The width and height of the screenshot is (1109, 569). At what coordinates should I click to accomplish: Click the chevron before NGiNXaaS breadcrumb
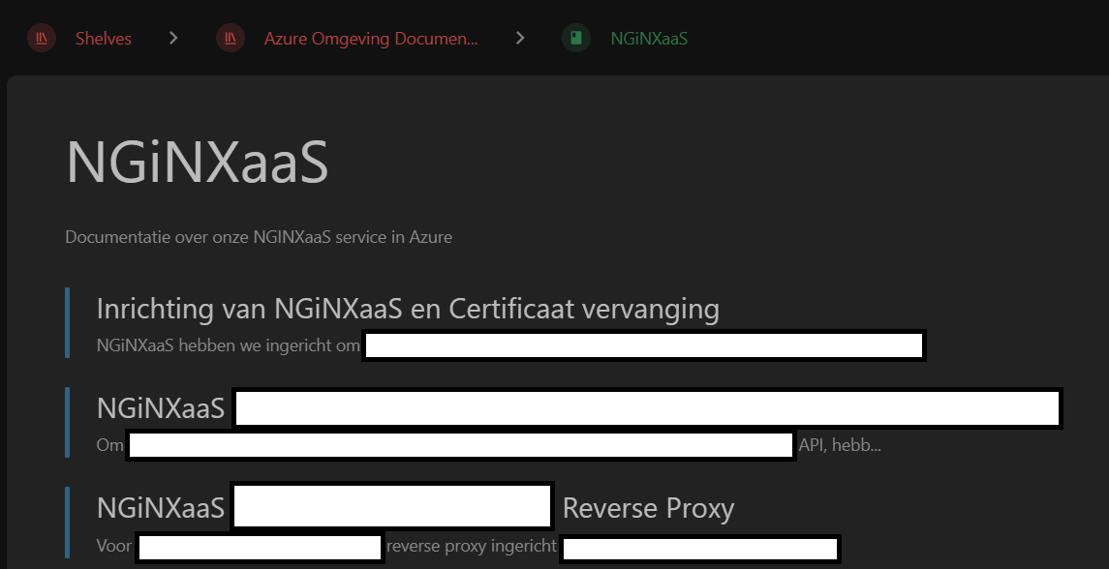click(520, 38)
